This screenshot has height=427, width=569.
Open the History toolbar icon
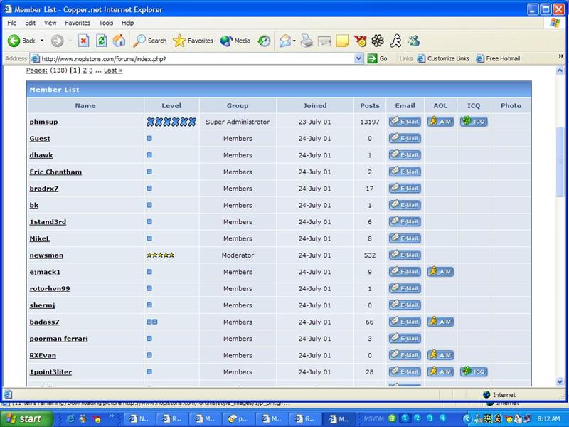coord(264,41)
